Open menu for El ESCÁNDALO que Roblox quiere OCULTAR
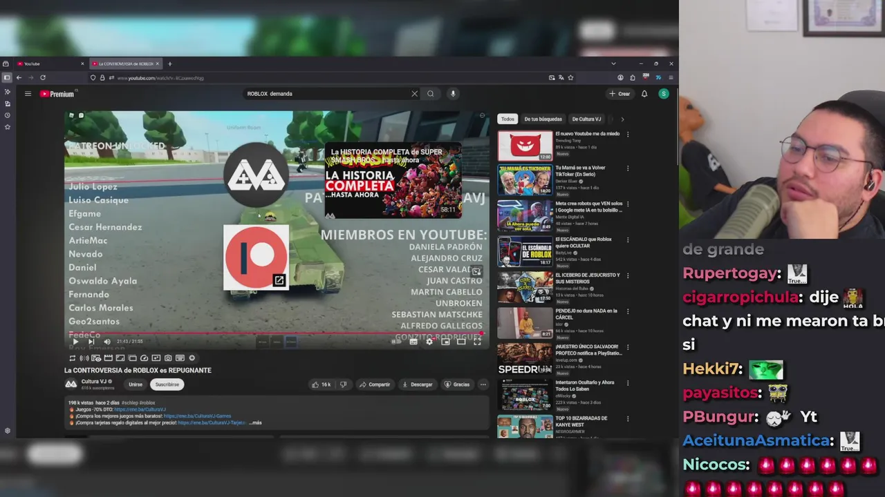 click(628, 240)
